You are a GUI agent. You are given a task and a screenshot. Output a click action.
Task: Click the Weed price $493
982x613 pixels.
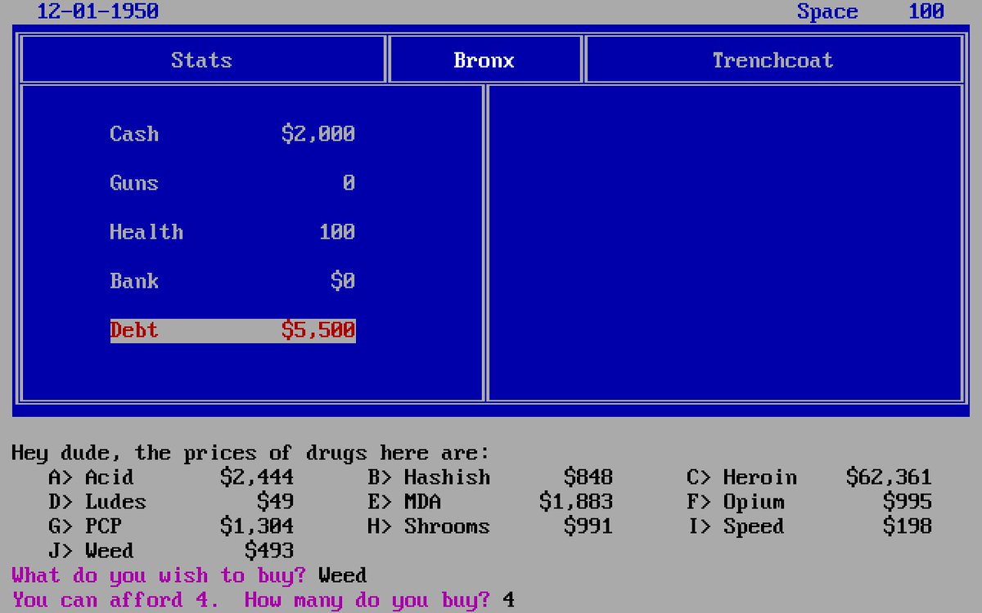(x=269, y=551)
